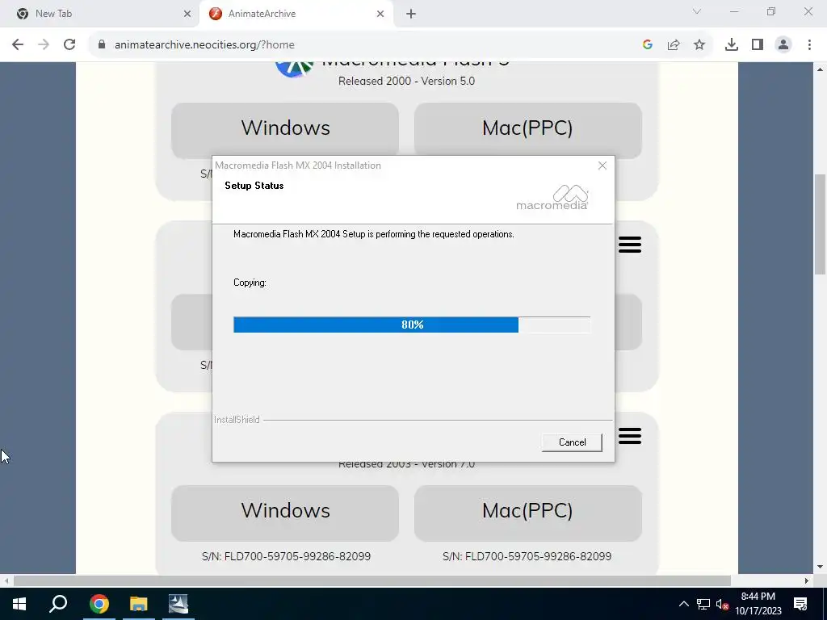Screen dimensions: 827x620
Task: Click Cancel in the Flash MX installer
Action: [572, 442]
